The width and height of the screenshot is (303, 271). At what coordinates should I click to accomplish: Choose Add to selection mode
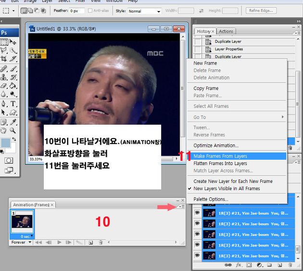[x=30, y=11]
